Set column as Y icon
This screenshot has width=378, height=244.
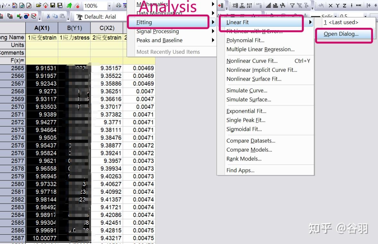coord(338,5)
